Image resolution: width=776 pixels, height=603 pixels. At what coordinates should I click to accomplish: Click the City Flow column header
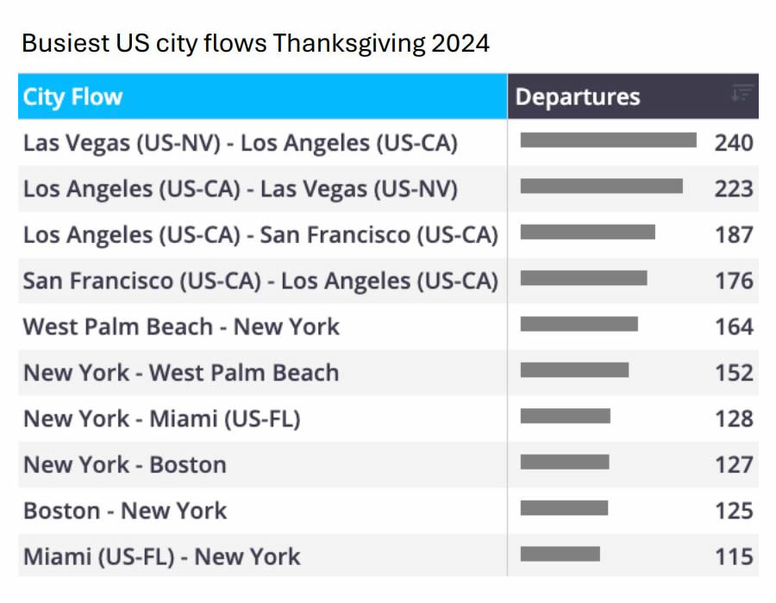[73, 96]
